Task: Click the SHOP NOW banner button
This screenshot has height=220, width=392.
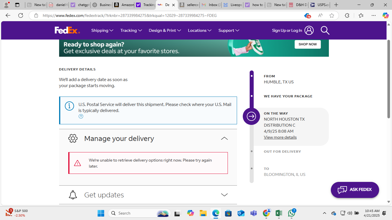Action: pos(308,44)
